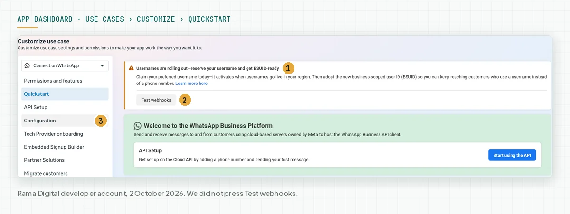Select Quickstart in the sidebar
The image size is (570, 214).
65,94
